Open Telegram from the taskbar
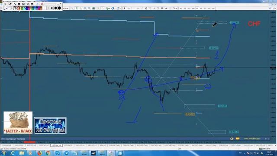The width and height of the screenshot is (277, 156). point(66,153)
